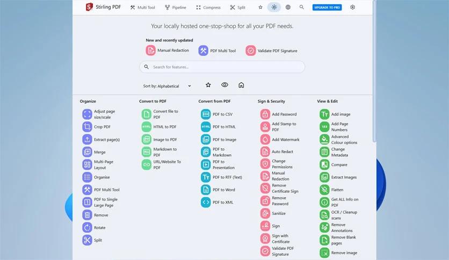Click the UPGRADE TO PRO button
The height and width of the screenshot is (260, 449).
point(327,8)
